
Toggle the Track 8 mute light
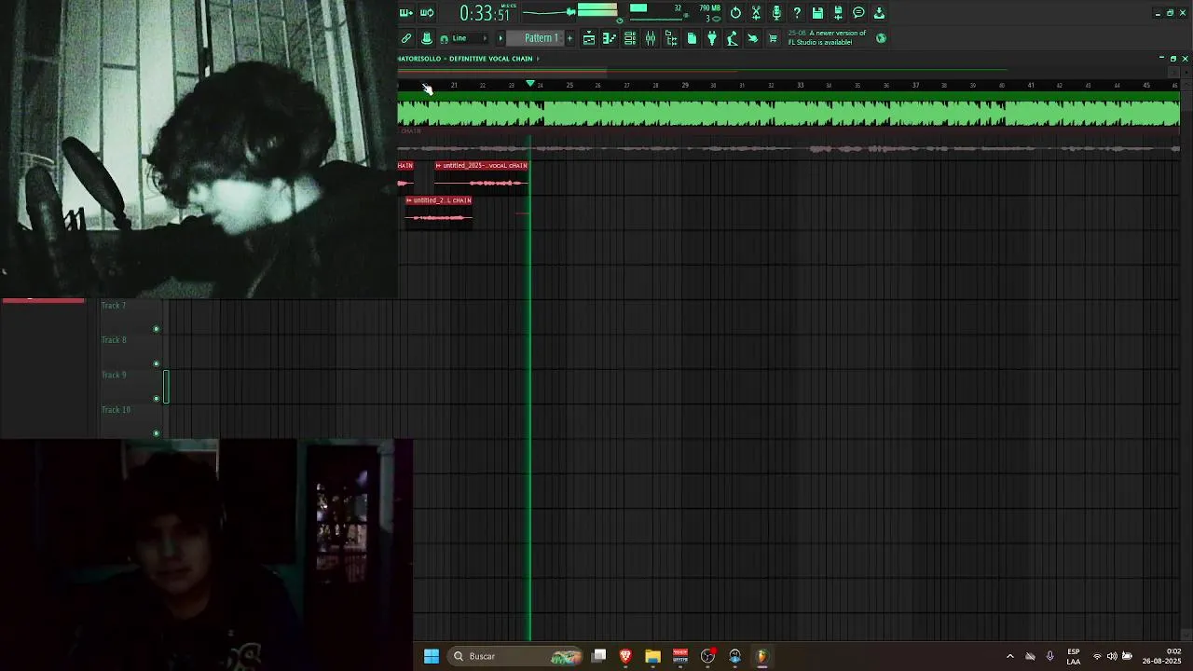click(x=156, y=363)
